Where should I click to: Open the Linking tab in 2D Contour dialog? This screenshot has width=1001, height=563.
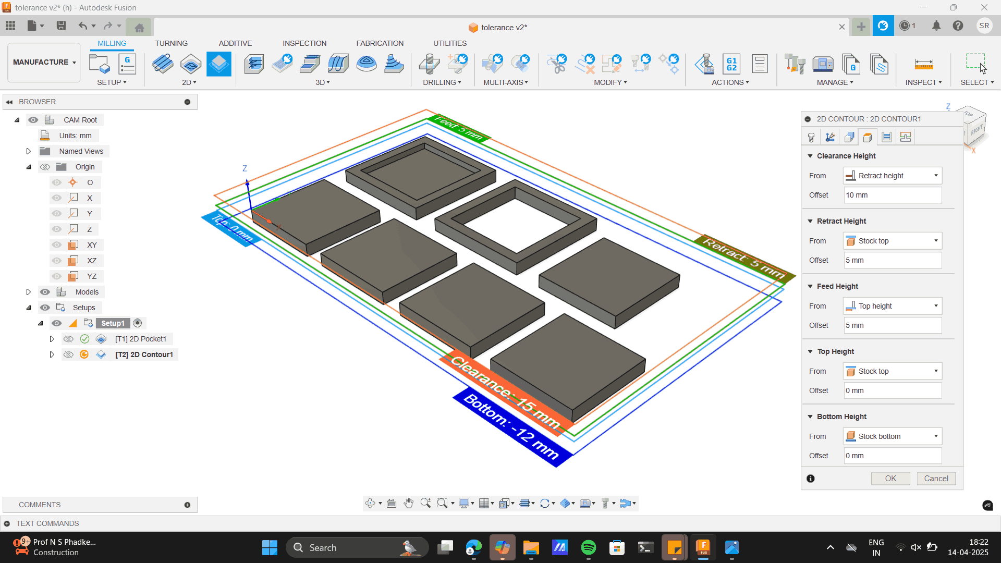[906, 137]
